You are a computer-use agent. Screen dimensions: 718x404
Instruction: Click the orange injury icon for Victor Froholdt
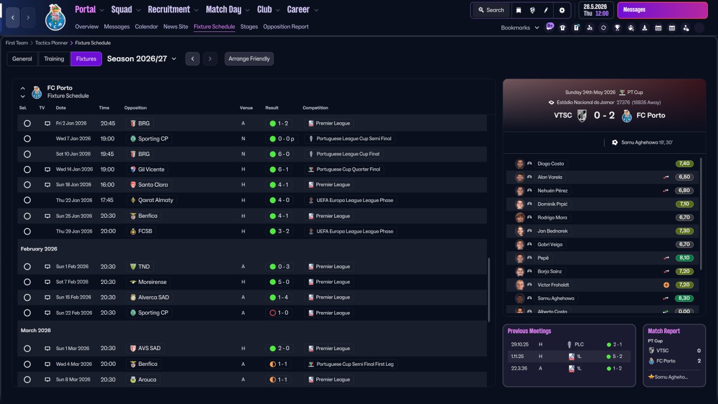pos(666,285)
